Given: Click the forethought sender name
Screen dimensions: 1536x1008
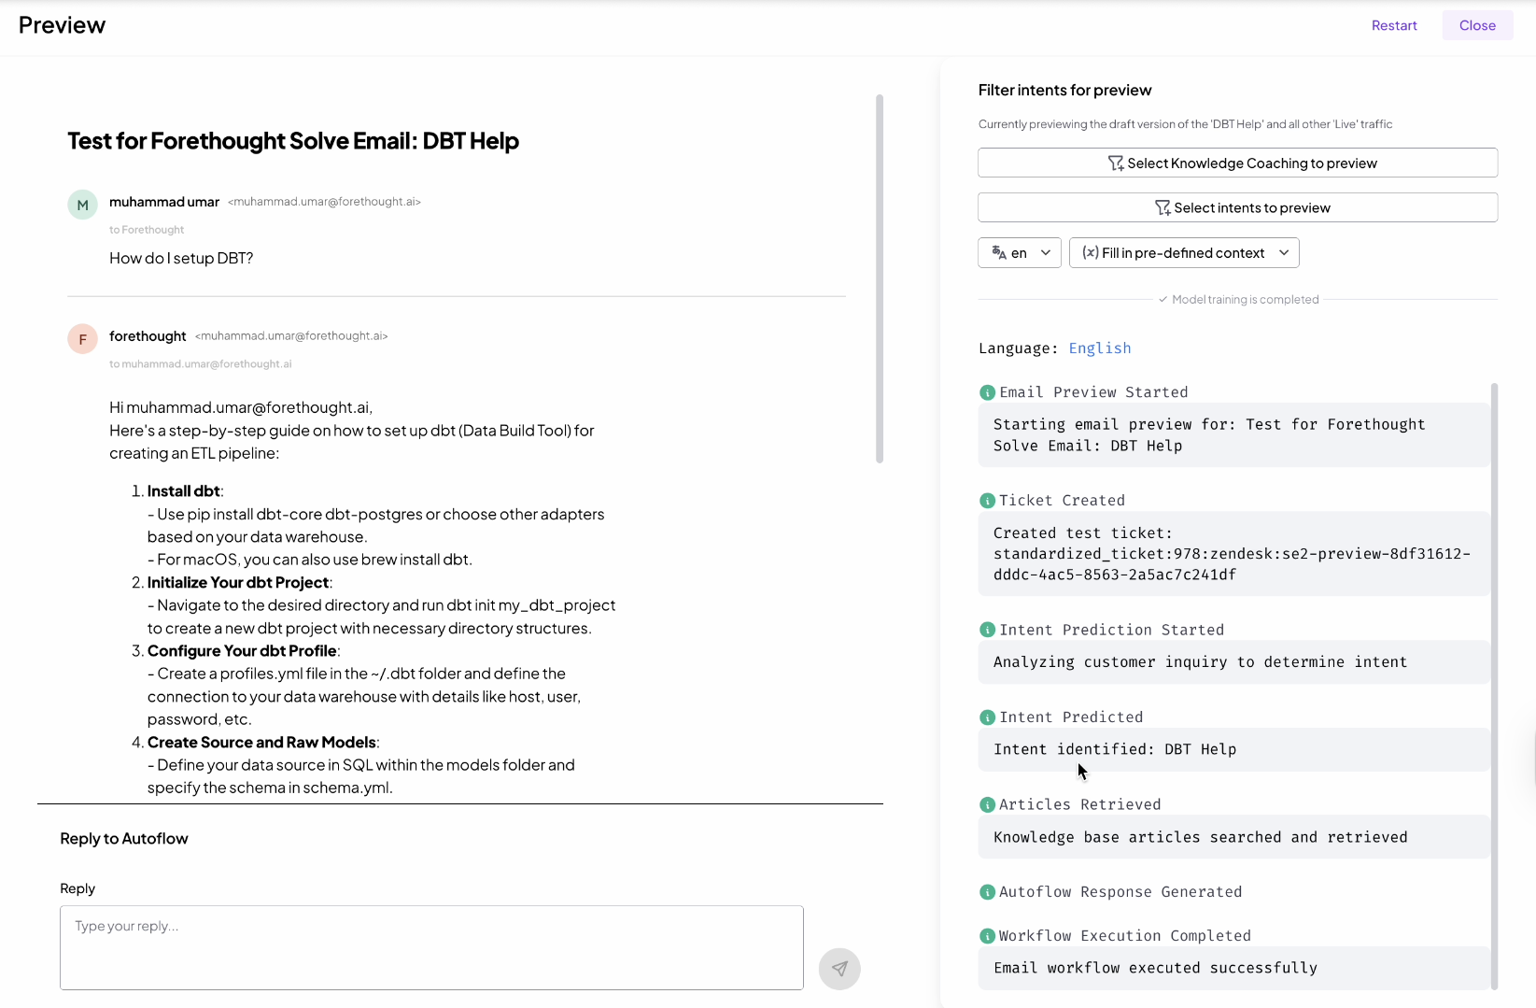Looking at the screenshot, I should pos(148,336).
